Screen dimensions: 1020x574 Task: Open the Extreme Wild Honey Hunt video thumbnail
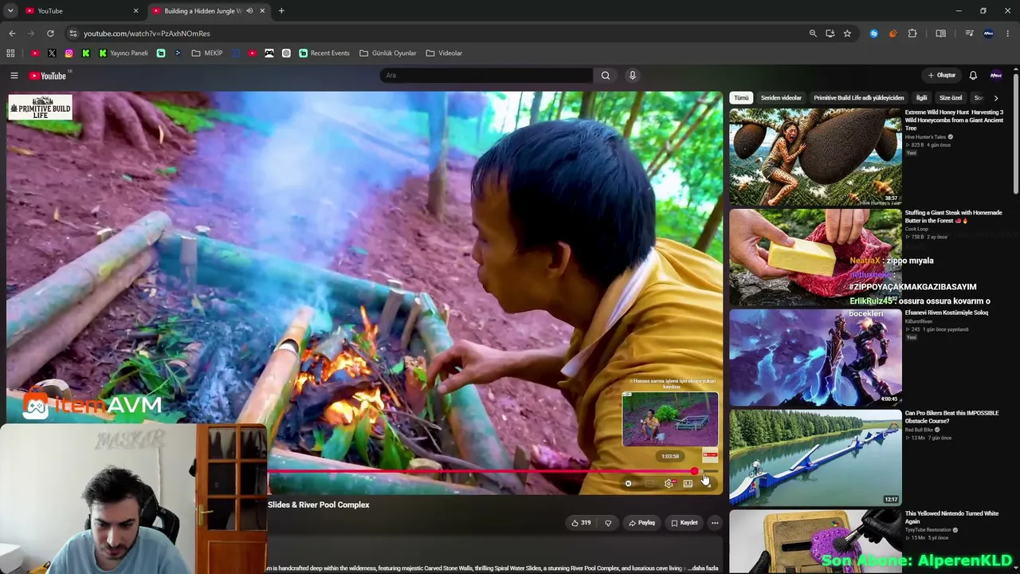click(x=815, y=157)
